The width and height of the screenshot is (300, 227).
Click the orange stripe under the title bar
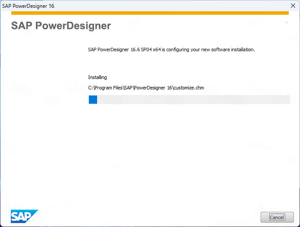click(x=150, y=13)
